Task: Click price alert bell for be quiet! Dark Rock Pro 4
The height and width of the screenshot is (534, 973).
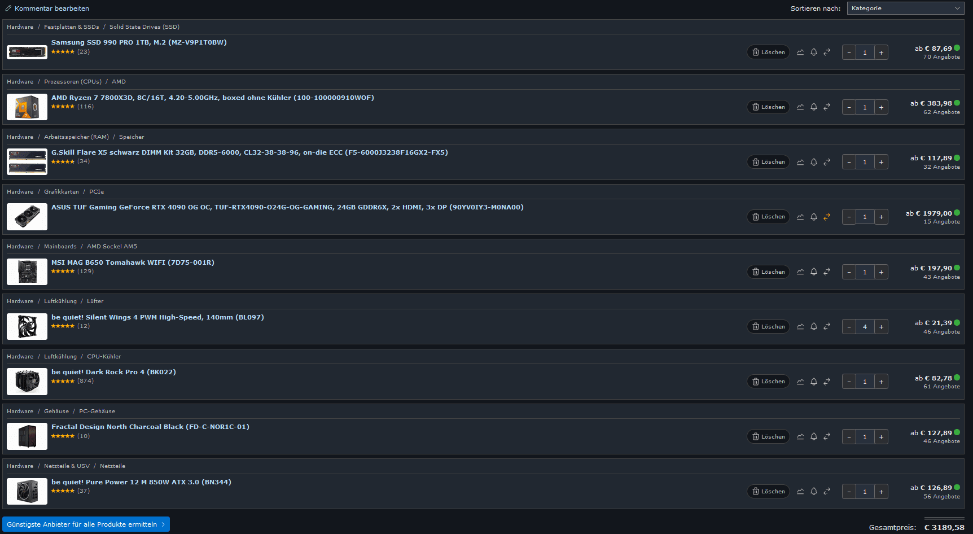Action: pyautogui.click(x=814, y=382)
